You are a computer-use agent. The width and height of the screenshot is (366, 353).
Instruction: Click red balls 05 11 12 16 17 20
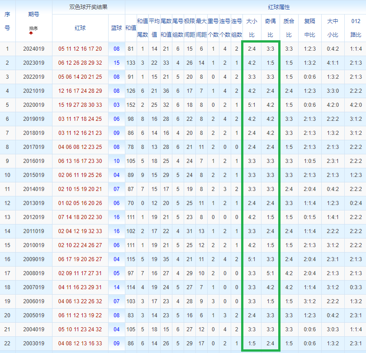point(80,49)
